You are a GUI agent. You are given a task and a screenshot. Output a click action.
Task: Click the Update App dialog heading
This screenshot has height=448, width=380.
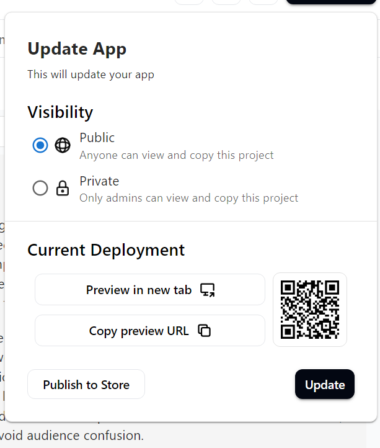[x=77, y=49]
